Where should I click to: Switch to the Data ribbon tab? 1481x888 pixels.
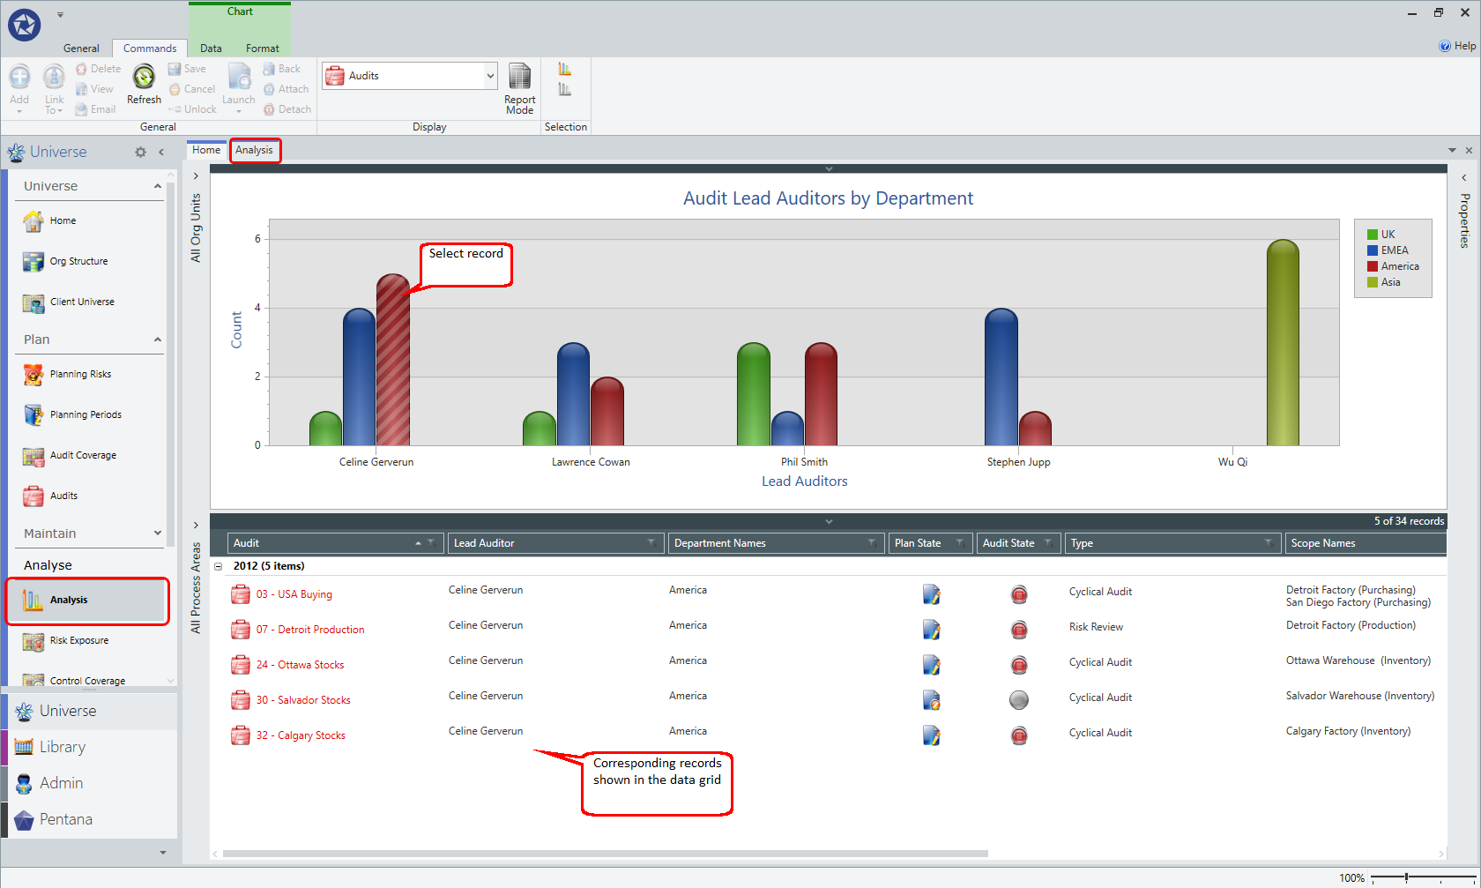(211, 49)
